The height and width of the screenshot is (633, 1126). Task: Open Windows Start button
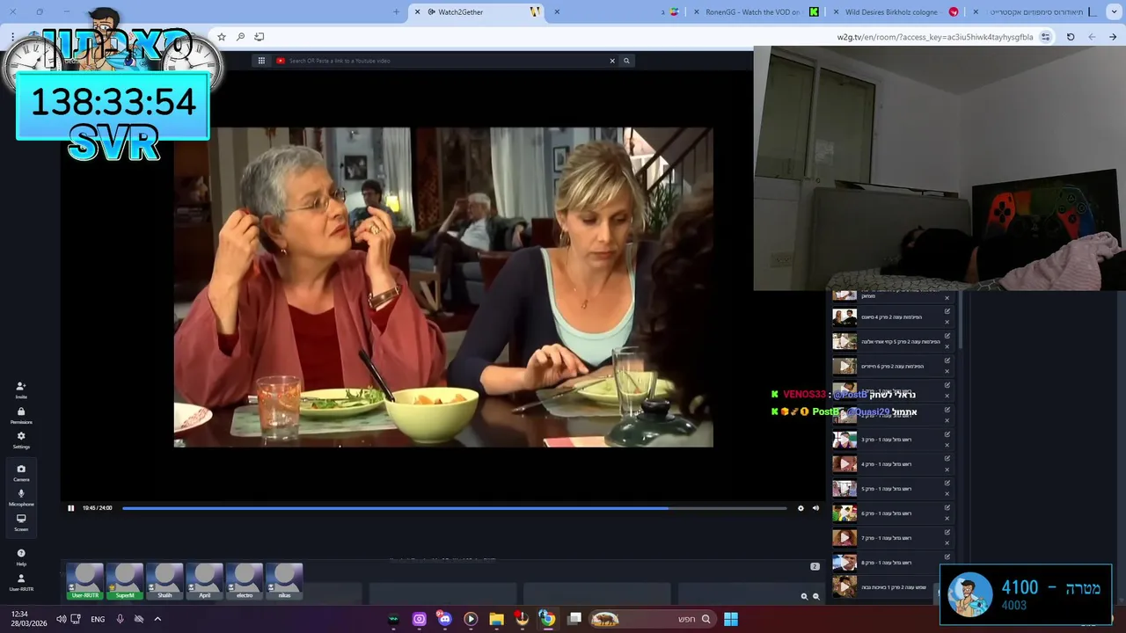click(731, 619)
